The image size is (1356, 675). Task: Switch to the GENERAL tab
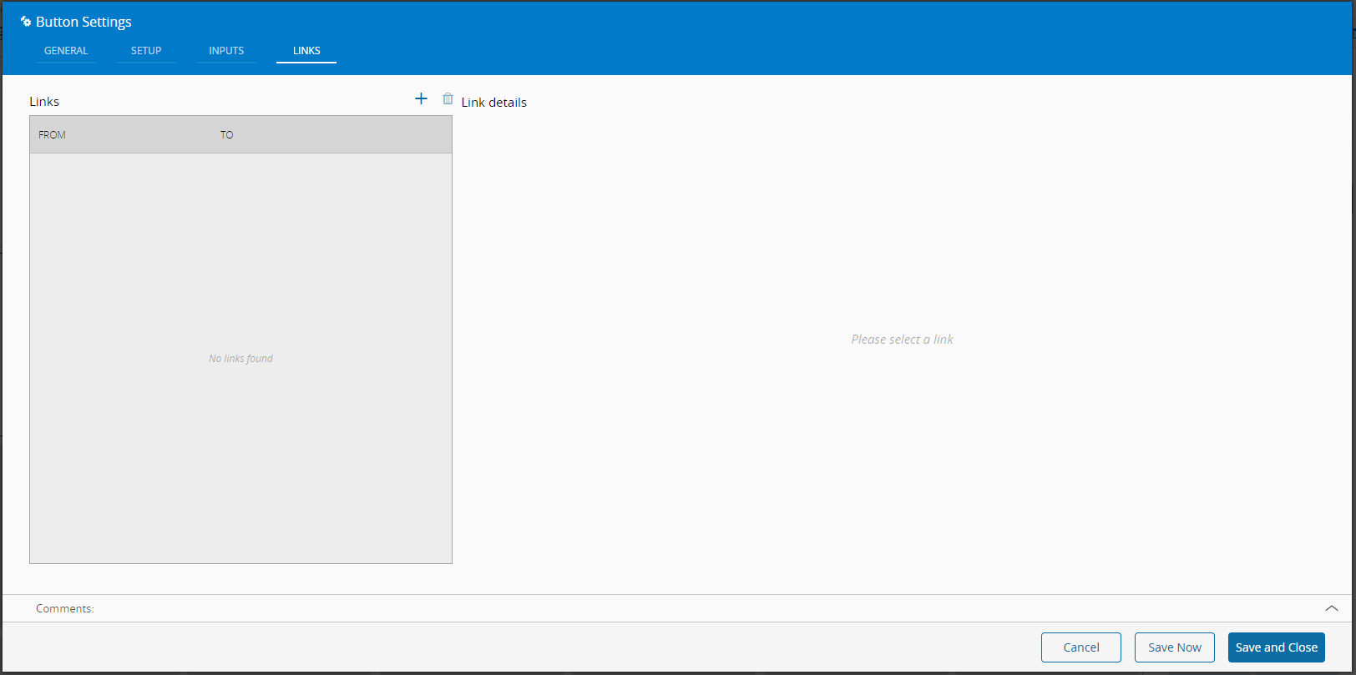66,51
